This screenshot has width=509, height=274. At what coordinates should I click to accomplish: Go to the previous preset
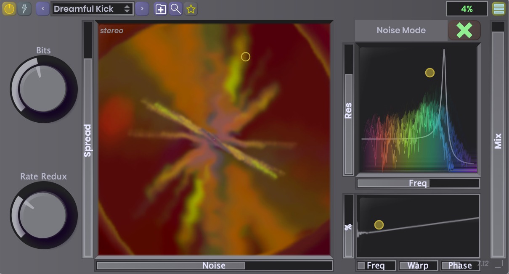coord(42,8)
